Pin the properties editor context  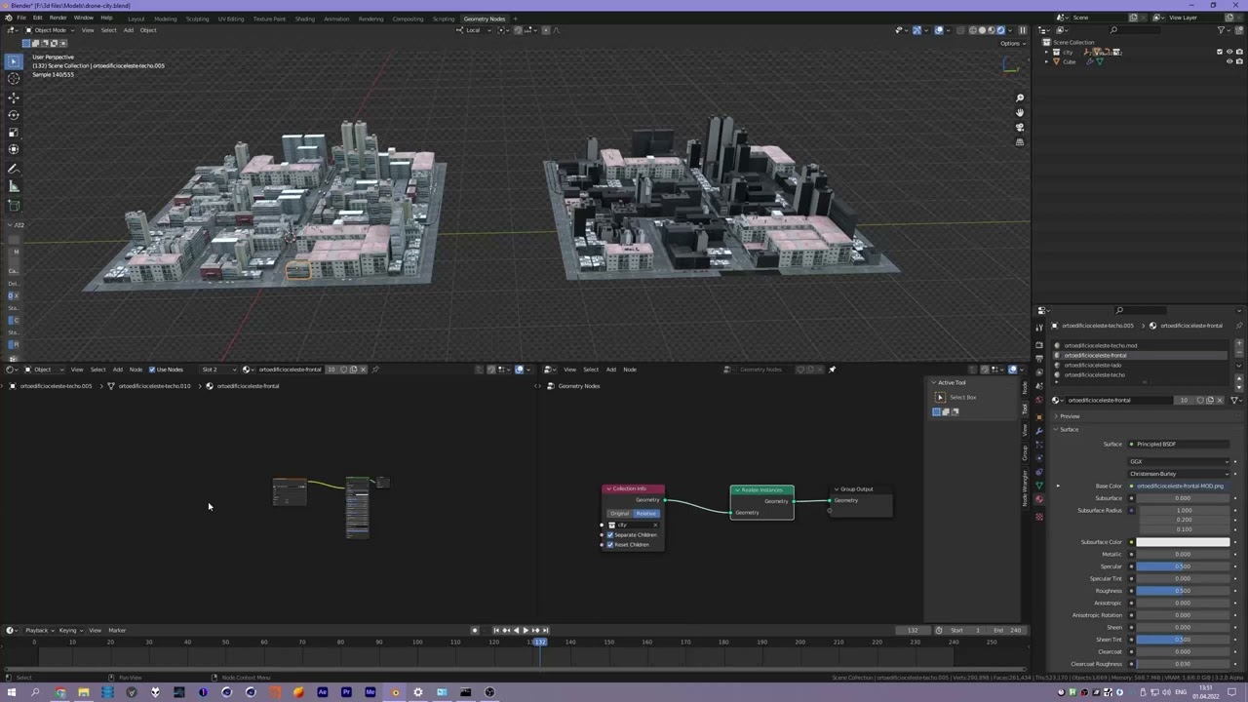click(x=1239, y=326)
